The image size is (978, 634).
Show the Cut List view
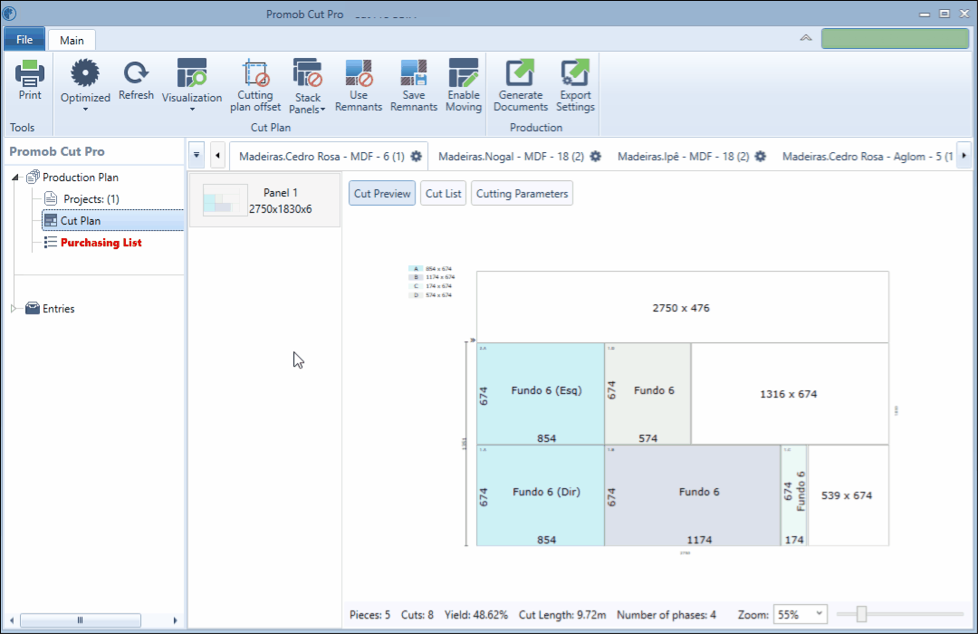coord(444,194)
